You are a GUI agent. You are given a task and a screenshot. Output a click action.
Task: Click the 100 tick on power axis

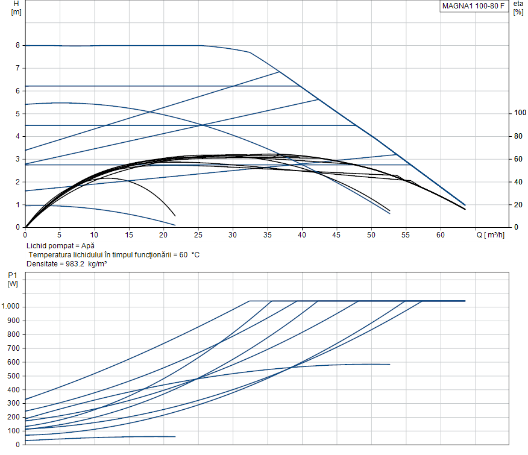coord(13,431)
